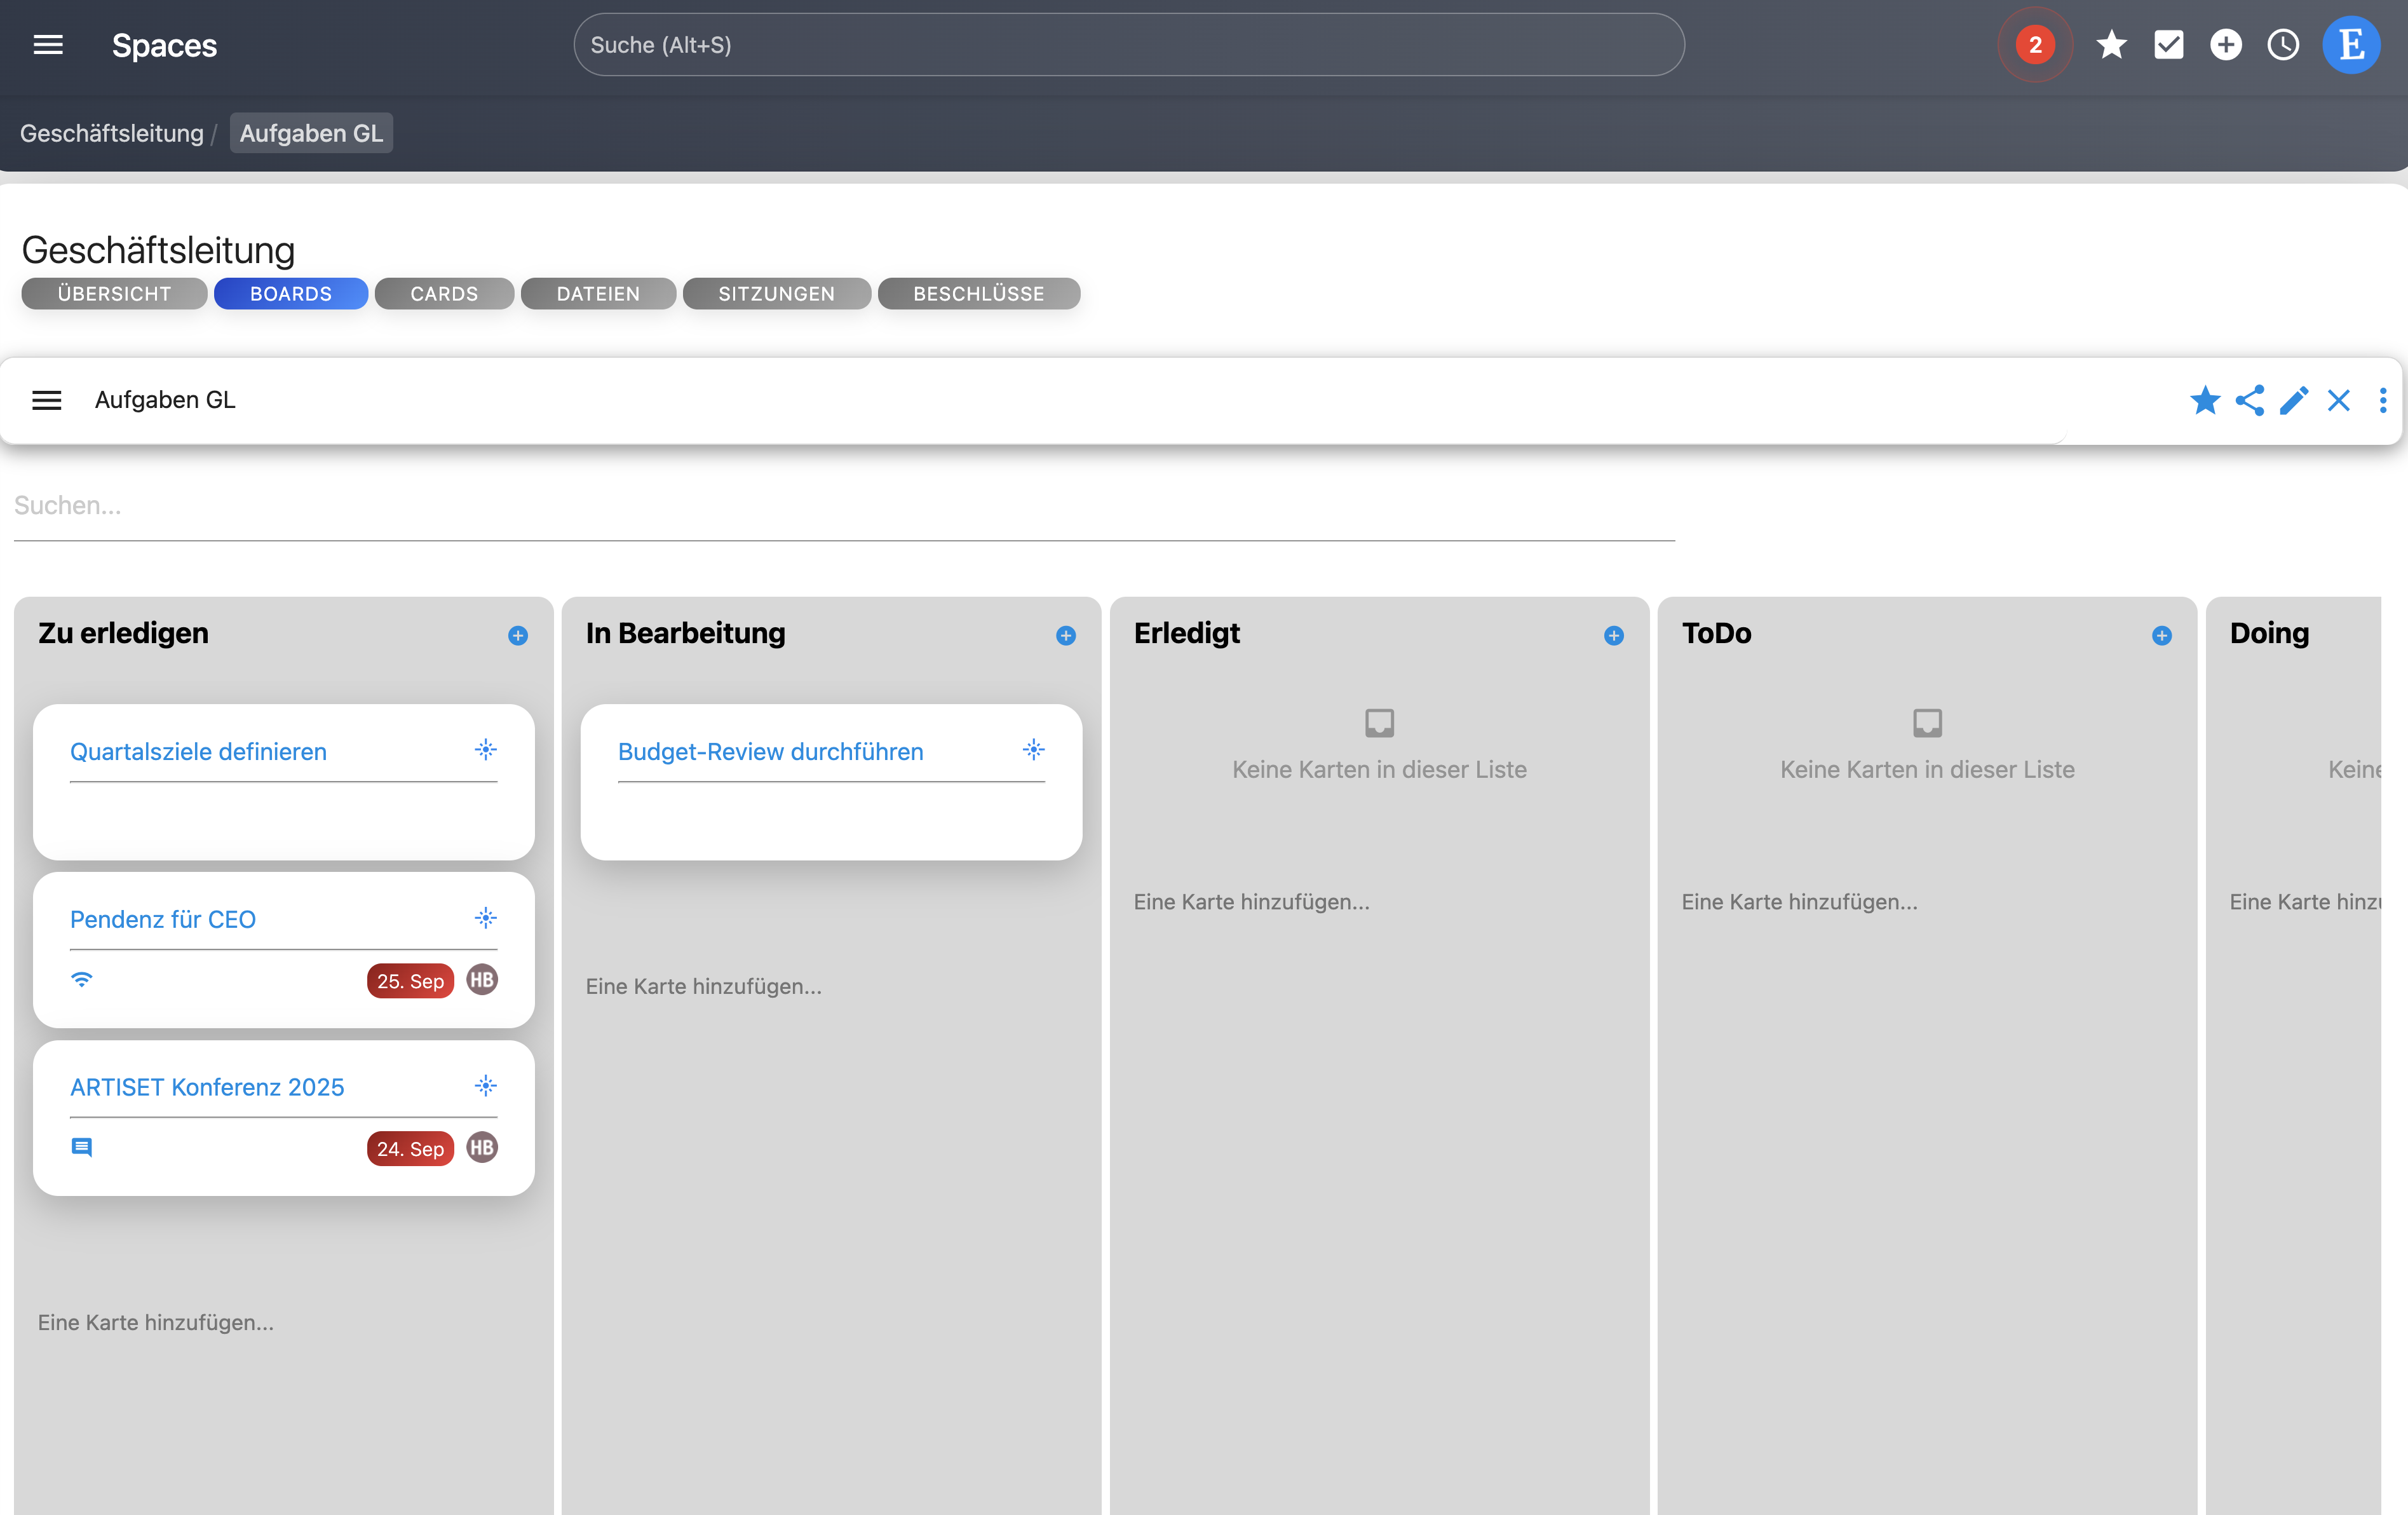Open favorites star in top bar
Screen dimensions: 2408x1515
tap(2111, 45)
